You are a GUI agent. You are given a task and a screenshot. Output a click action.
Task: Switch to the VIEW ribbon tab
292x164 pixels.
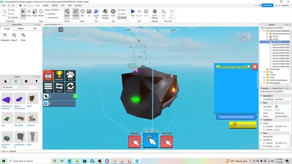pos(70,5)
